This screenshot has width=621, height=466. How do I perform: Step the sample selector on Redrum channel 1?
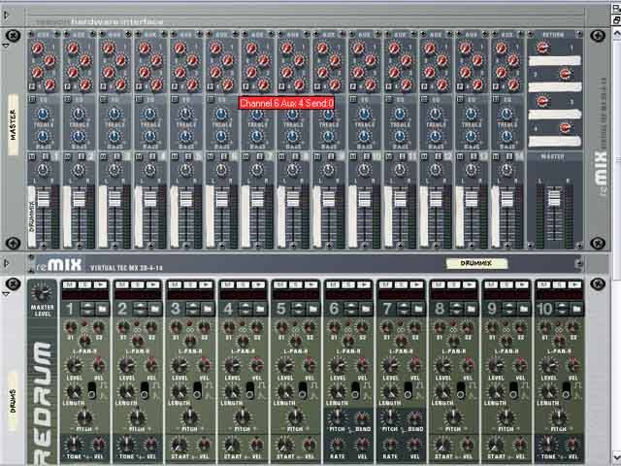point(88,309)
